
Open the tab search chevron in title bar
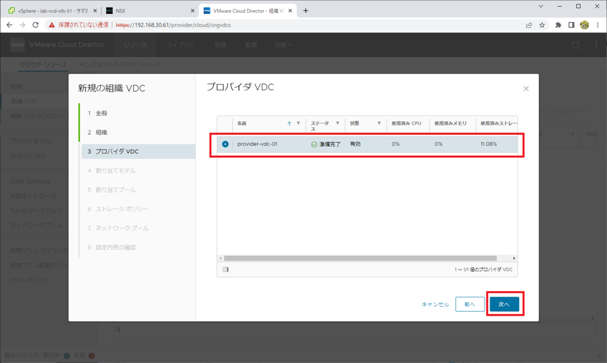(x=541, y=6)
